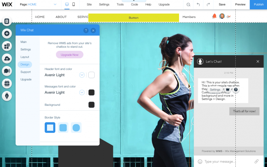Screen dimensions: 267x167
Task: Click the HOME site navigation link
Action: pyautogui.click(x=40, y=17)
